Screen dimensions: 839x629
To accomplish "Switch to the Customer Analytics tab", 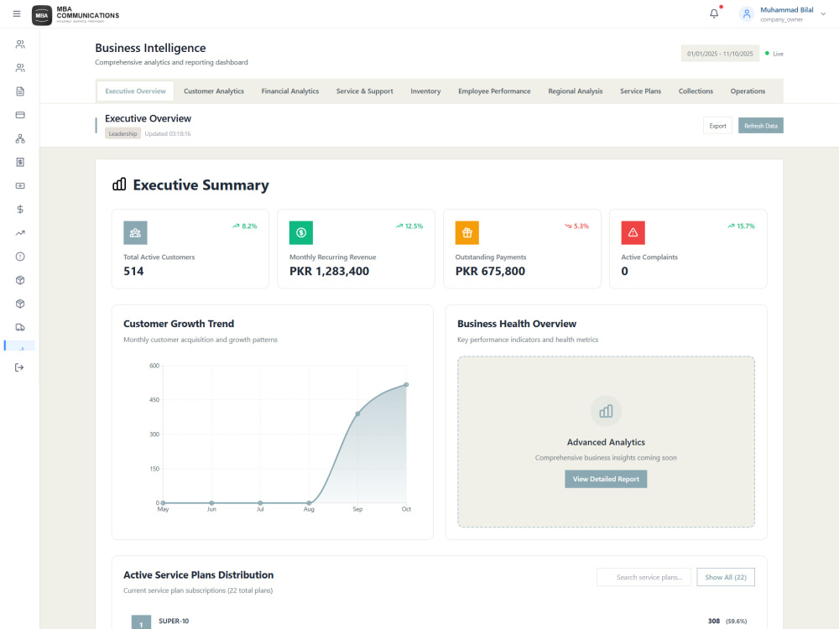I will (214, 91).
